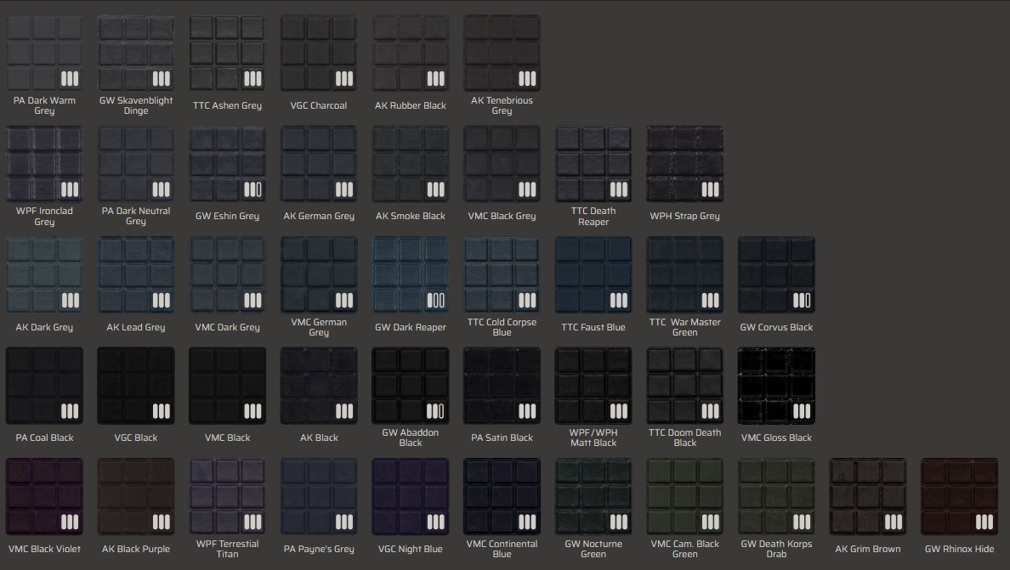Select the GW Nocturne Green swatch
The height and width of the screenshot is (570, 1010).
593,497
